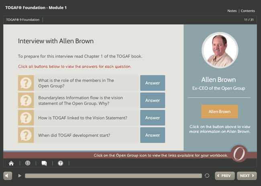
Task: Click question icon beside members role question
Action: (x=26, y=83)
